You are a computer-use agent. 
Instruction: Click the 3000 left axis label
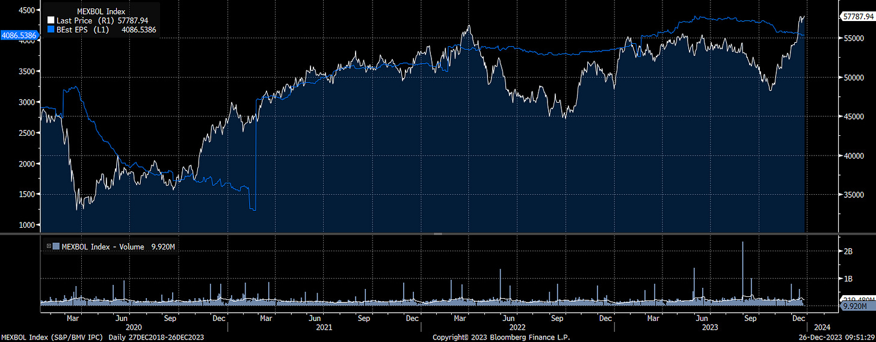click(x=28, y=102)
